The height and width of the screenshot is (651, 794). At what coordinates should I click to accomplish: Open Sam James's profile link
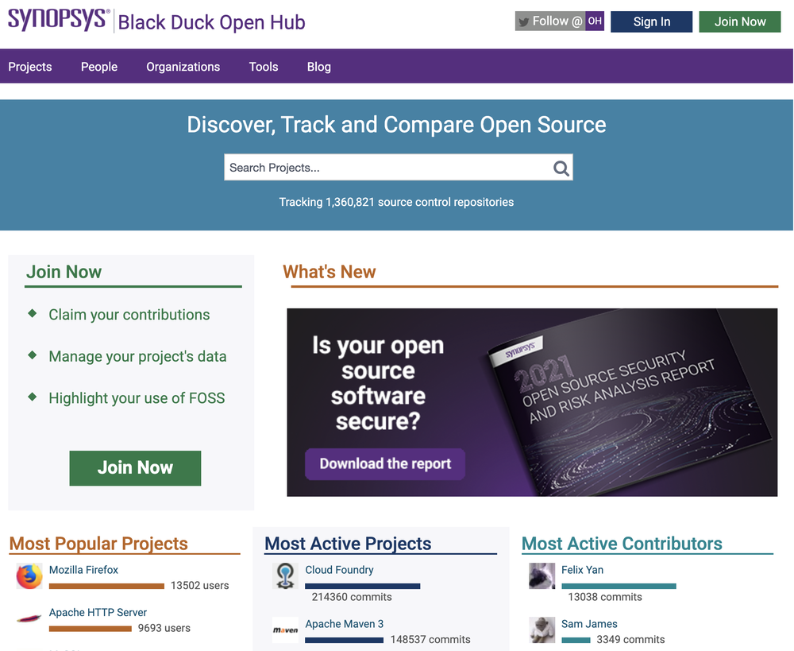[x=589, y=624]
